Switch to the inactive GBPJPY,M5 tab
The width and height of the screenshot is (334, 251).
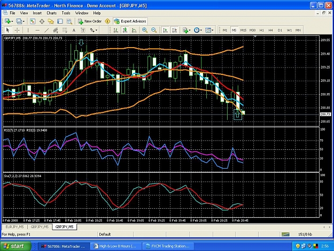(x=40, y=227)
